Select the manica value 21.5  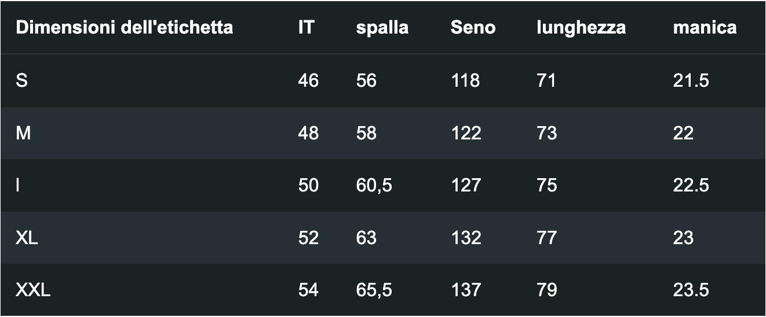(691, 80)
